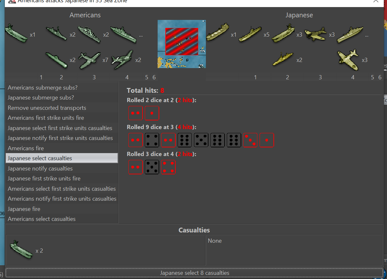Viewport: 387px width, 279px height.
Task: Select the 'Remove unescorted transports' step
Action: coord(47,108)
